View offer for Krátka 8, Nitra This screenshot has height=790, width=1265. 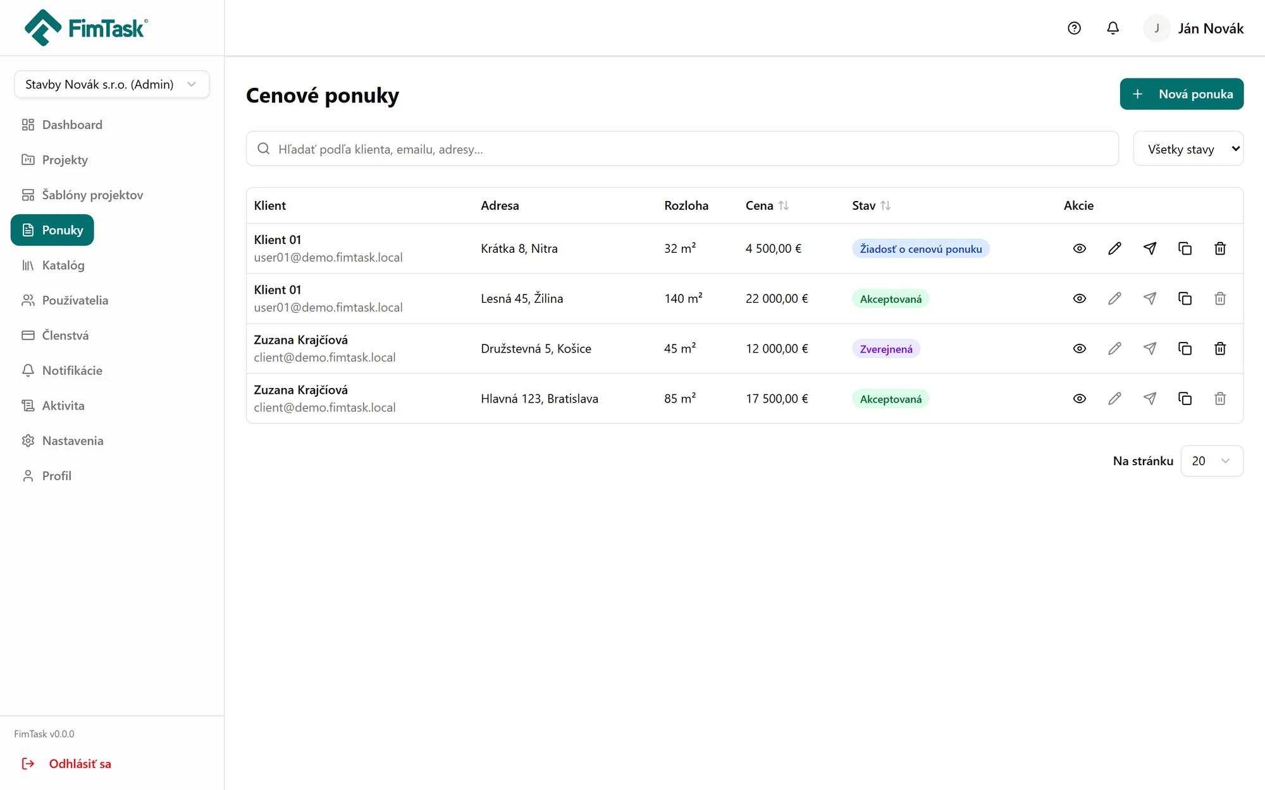[x=1079, y=248]
